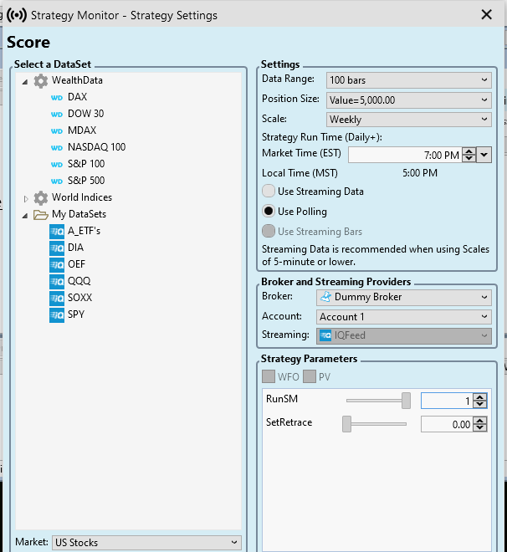
Task: Toggle the PV checkbox
Action: point(309,376)
